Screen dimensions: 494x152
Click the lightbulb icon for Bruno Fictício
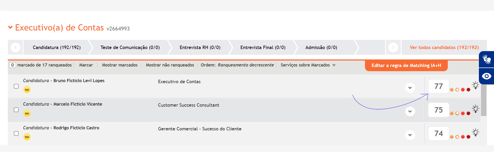tap(475, 85)
